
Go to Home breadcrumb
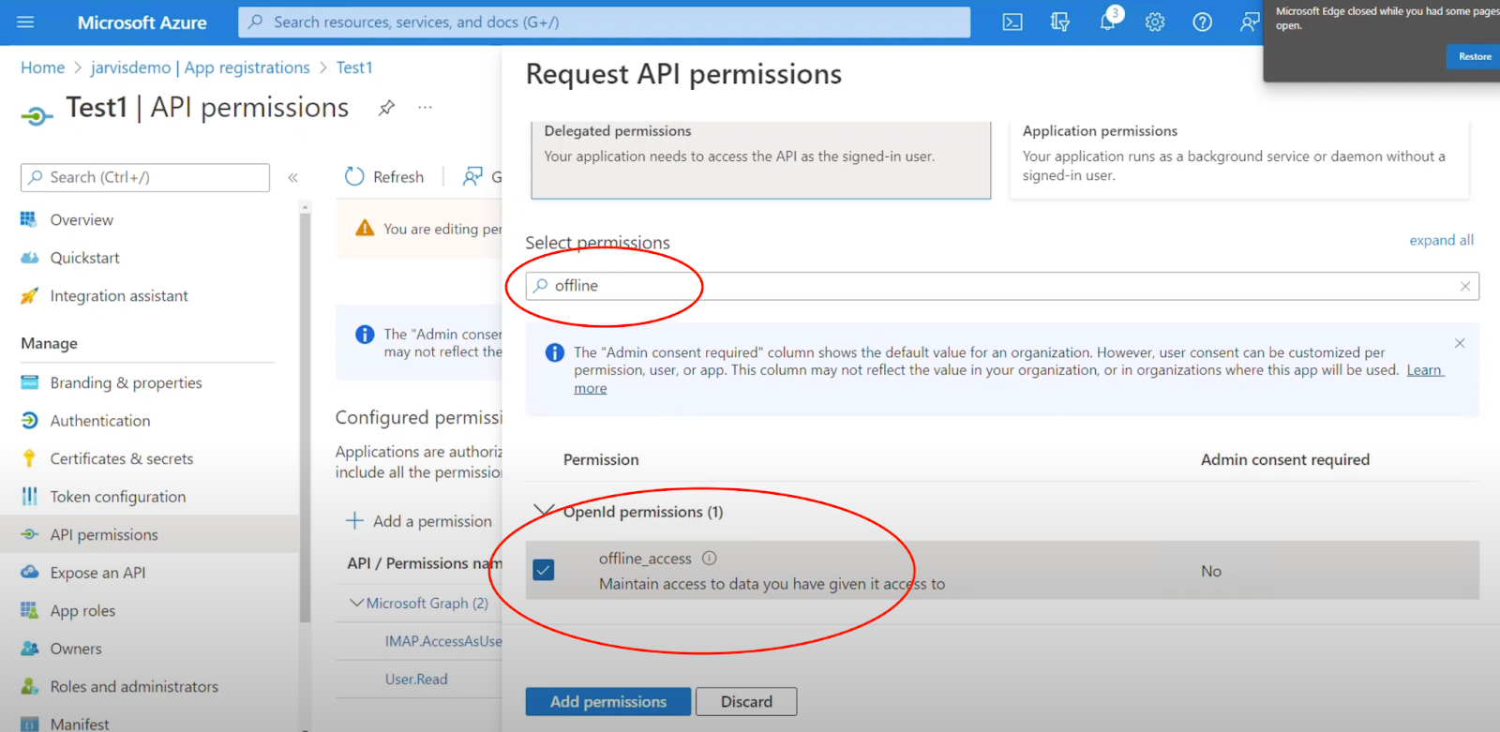pos(43,67)
